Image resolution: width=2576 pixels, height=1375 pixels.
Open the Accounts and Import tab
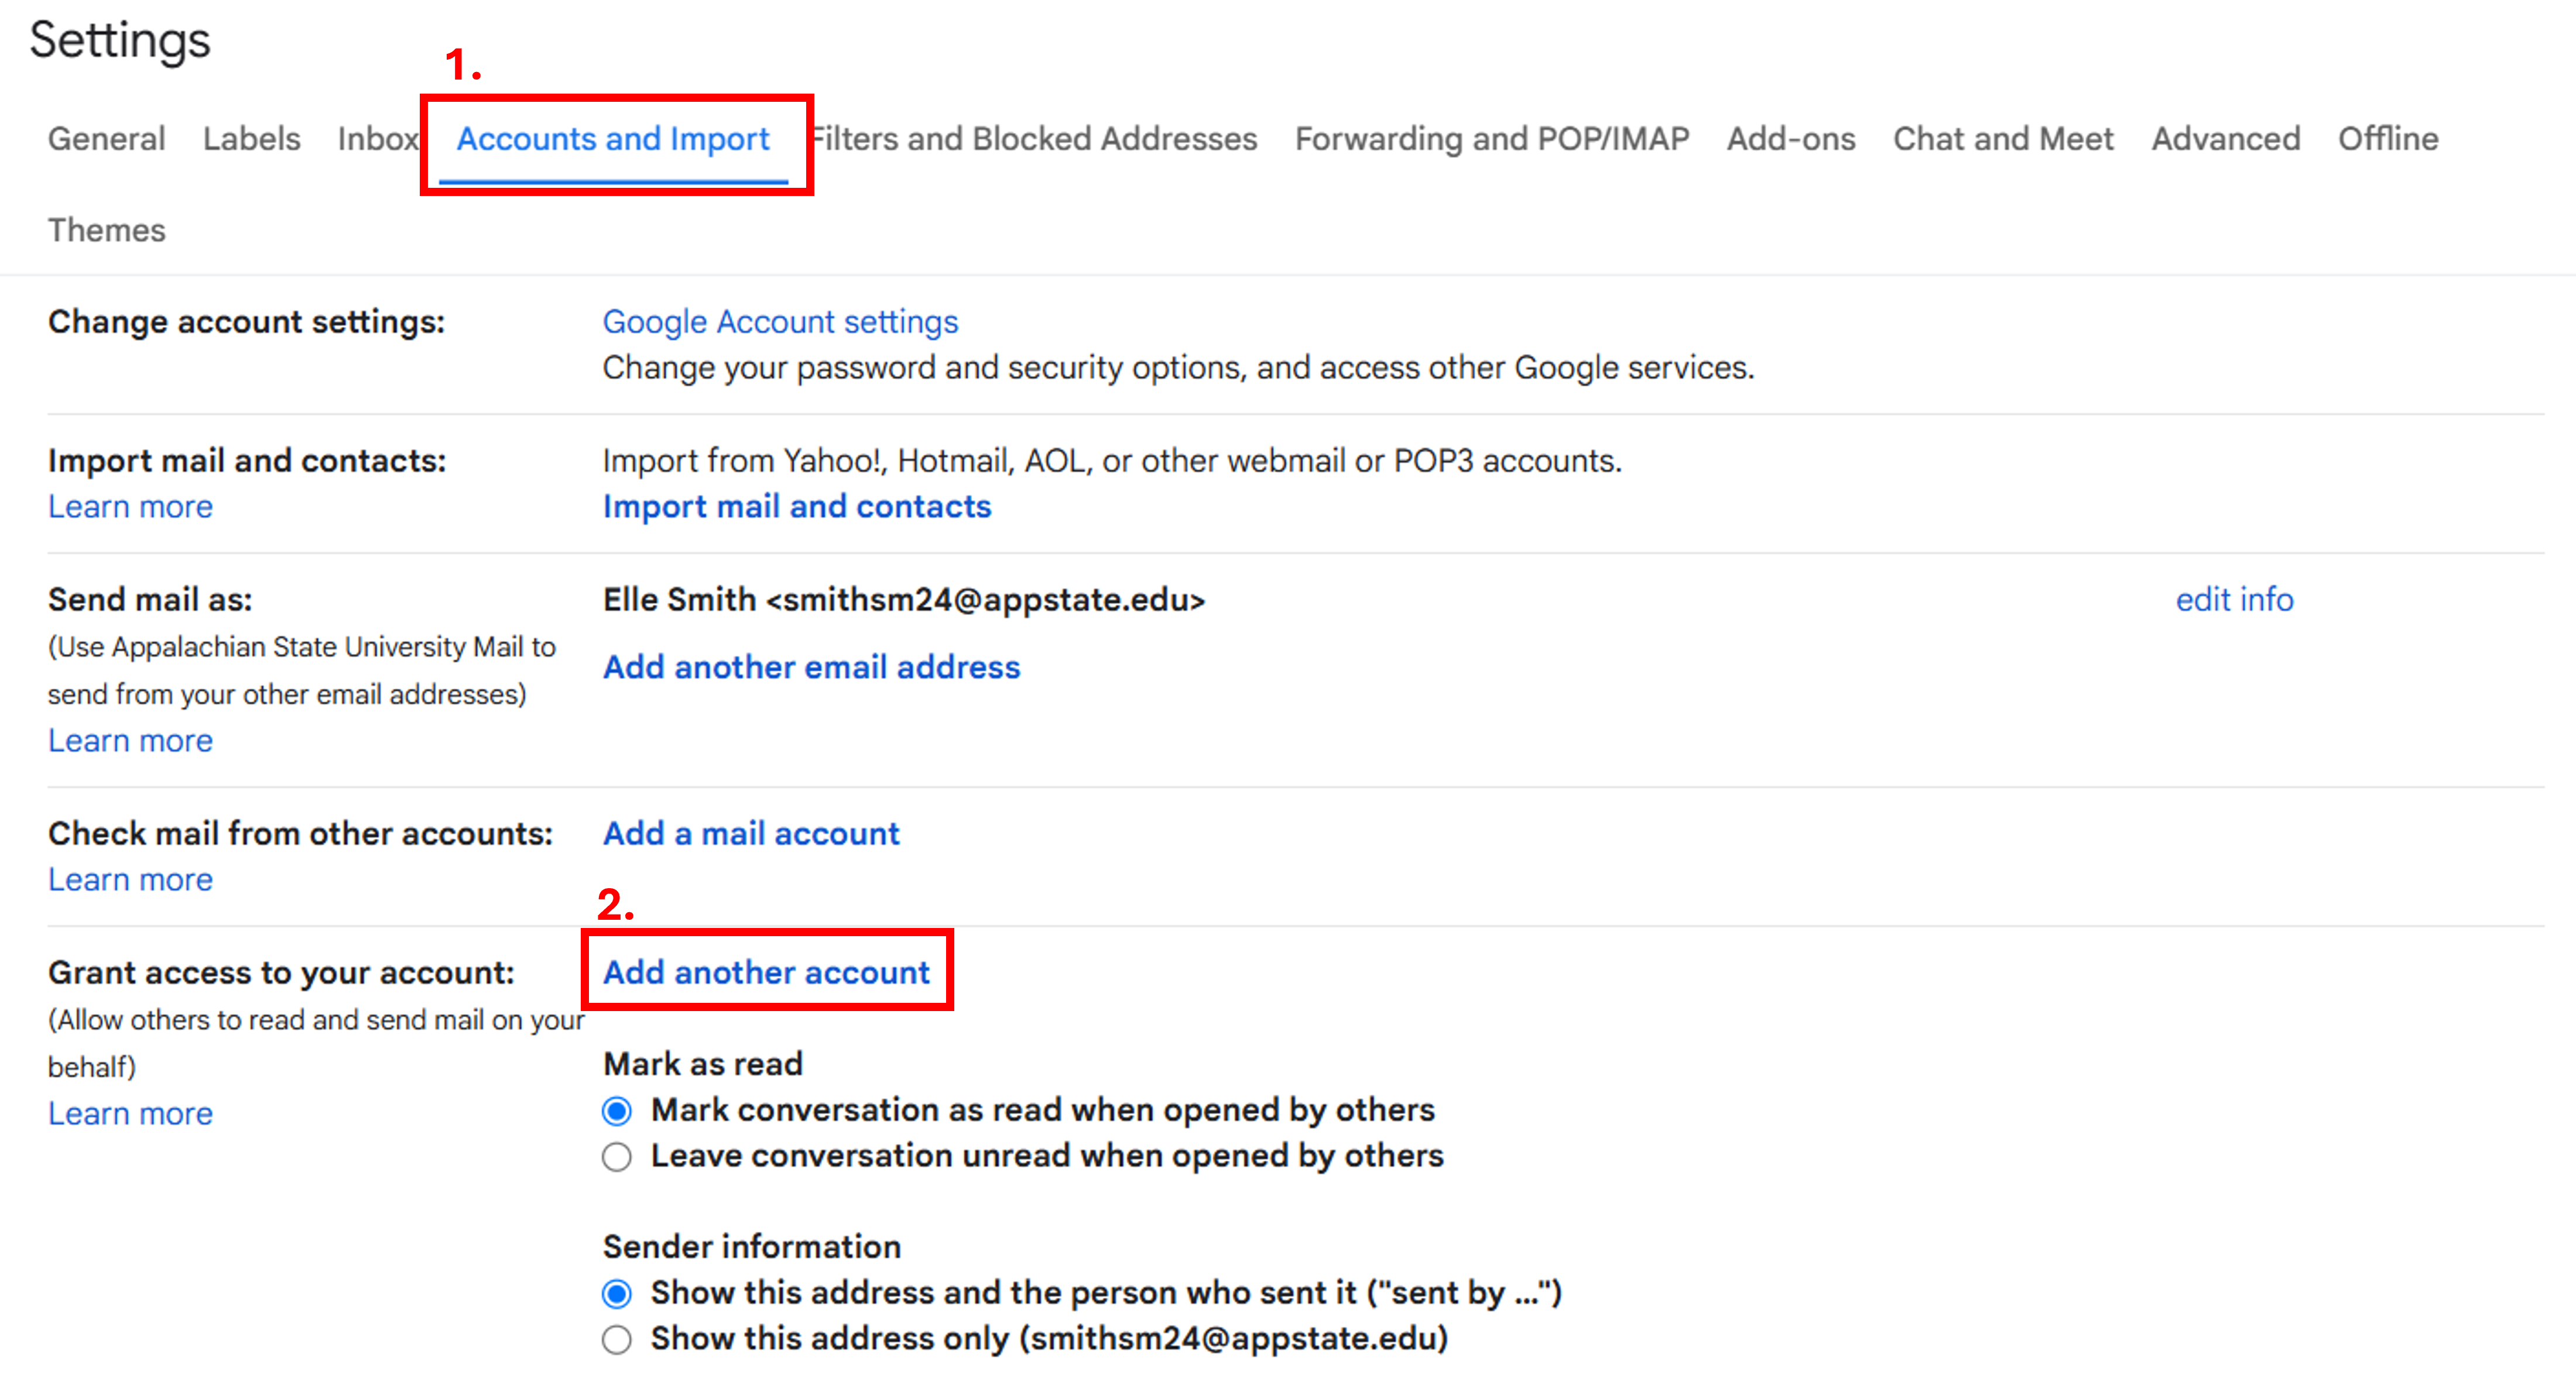click(613, 139)
